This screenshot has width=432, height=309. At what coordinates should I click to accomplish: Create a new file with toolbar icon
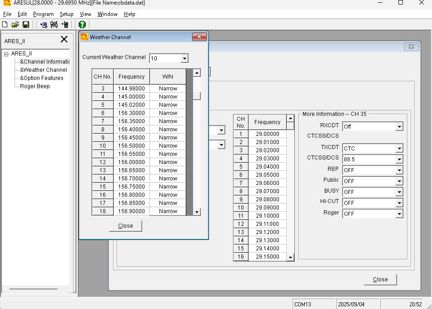[x=5, y=25]
